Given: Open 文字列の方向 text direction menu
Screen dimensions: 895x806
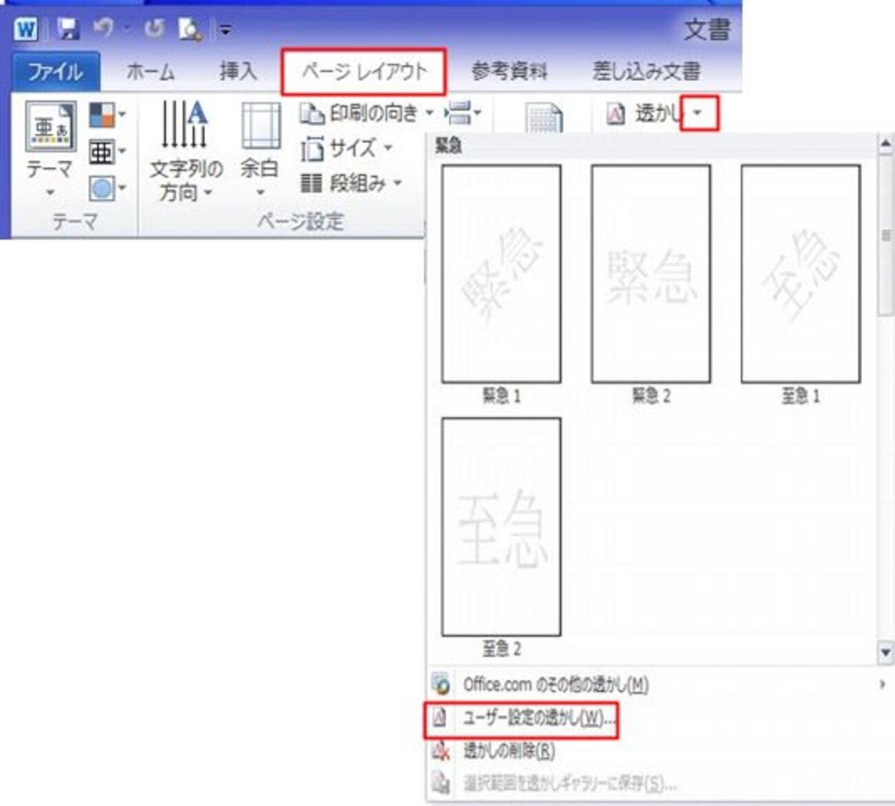Looking at the screenshot, I should click(186, 151).
